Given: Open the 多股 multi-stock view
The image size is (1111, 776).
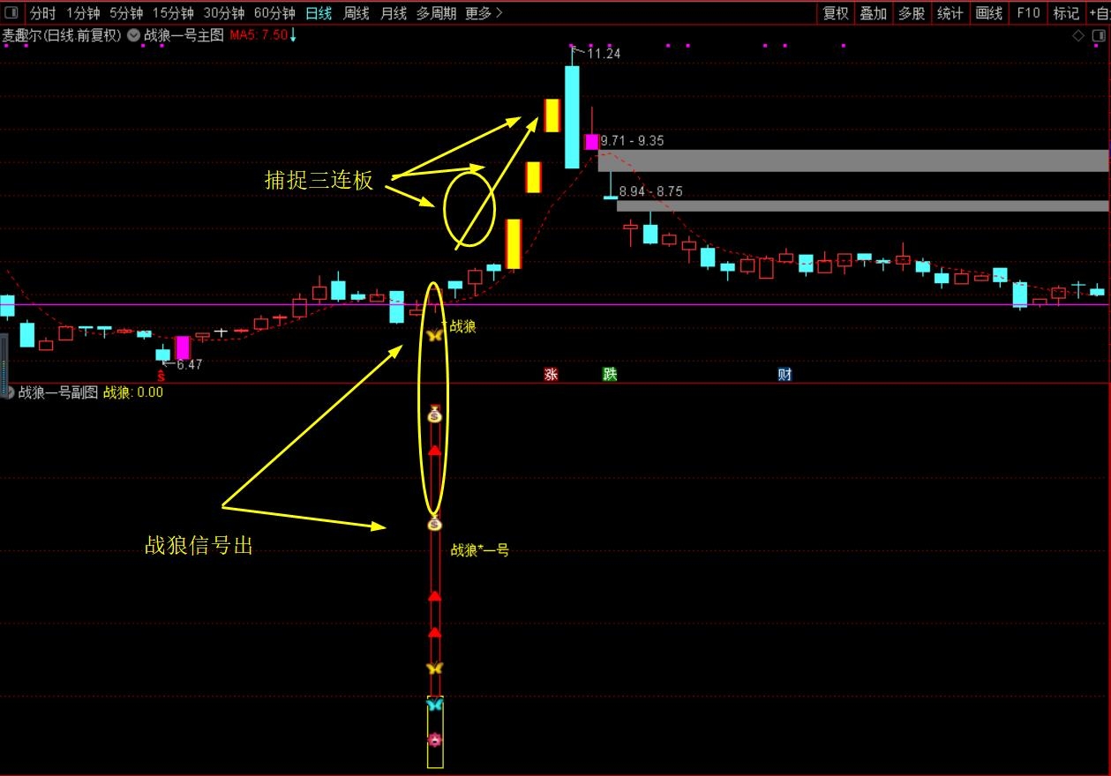Looking at the screenshot, I should click(912, 13).
